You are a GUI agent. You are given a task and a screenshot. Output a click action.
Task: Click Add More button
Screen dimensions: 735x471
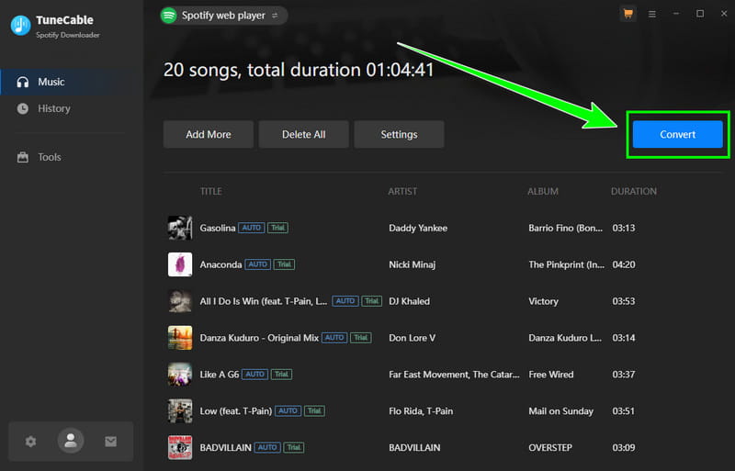(208, 134)
